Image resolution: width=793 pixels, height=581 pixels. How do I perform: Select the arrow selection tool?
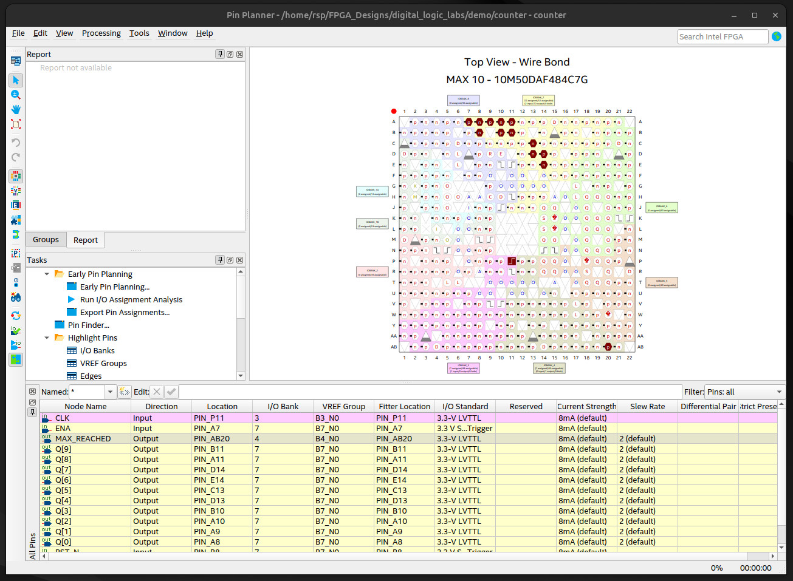click(x=16, y=80)
